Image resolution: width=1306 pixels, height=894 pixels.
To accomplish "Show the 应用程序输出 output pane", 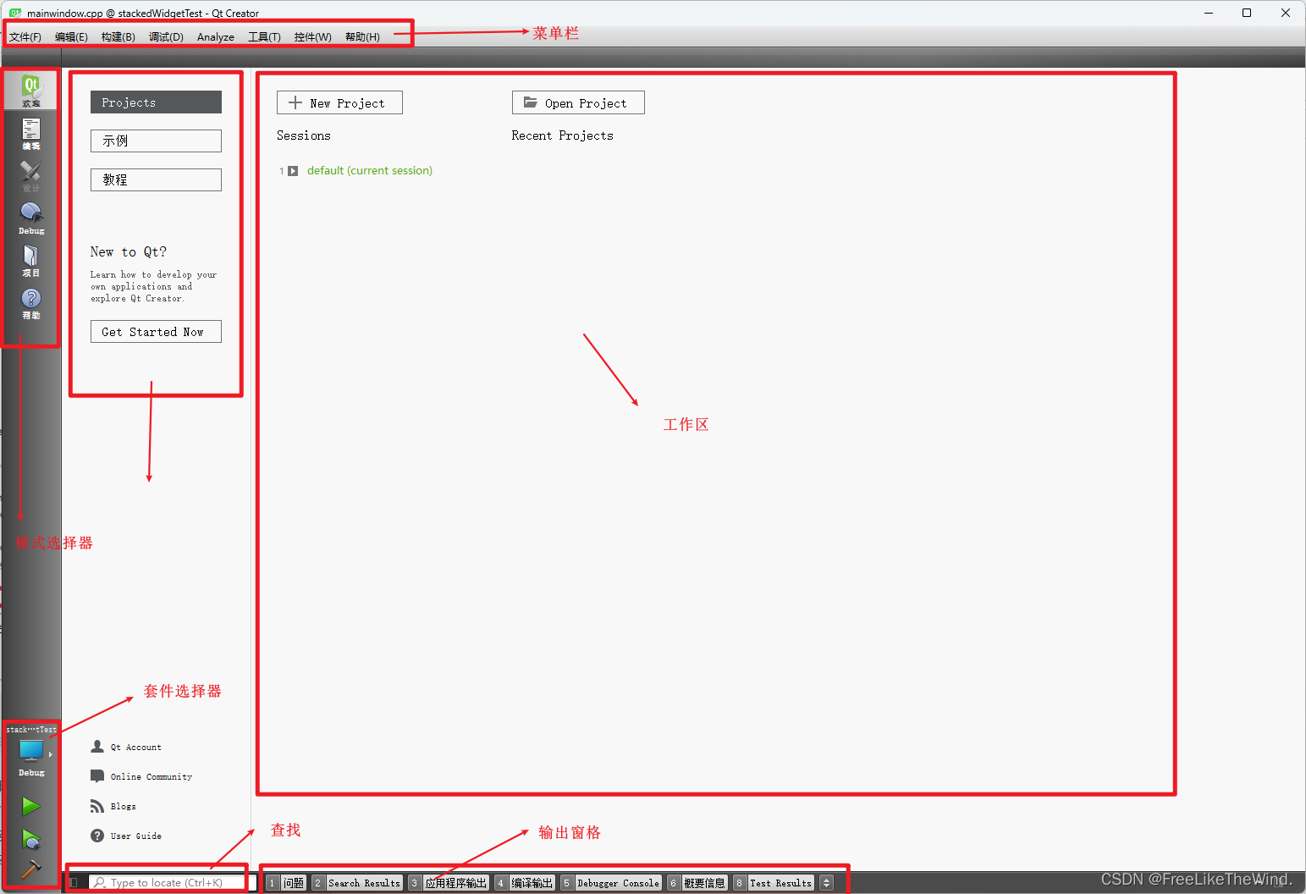I will click(x=449, y=883).
